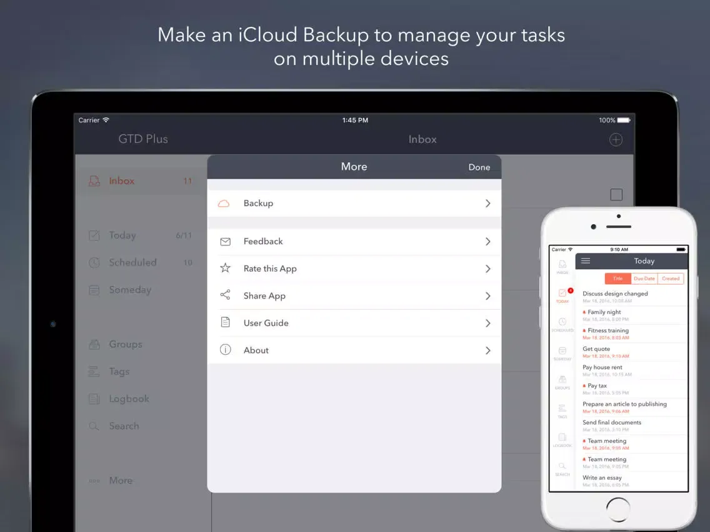710x532 pixels.
Task: Open the hamburger menu on the iPhone
Action: click(x=586, y=261)
